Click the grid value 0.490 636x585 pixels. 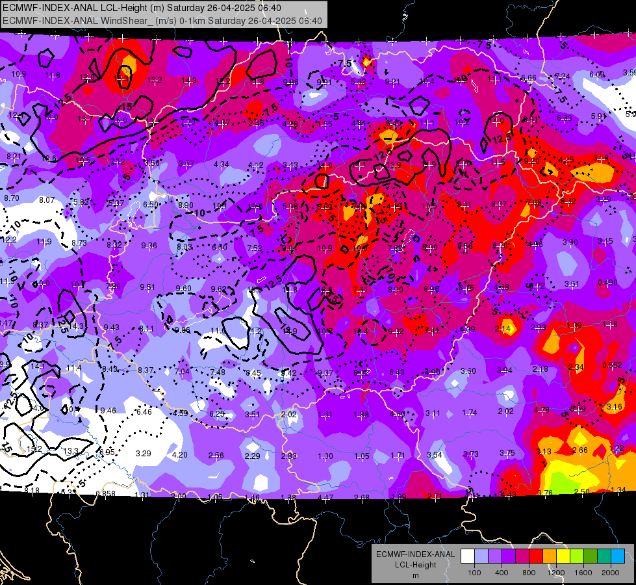[607, 283]
